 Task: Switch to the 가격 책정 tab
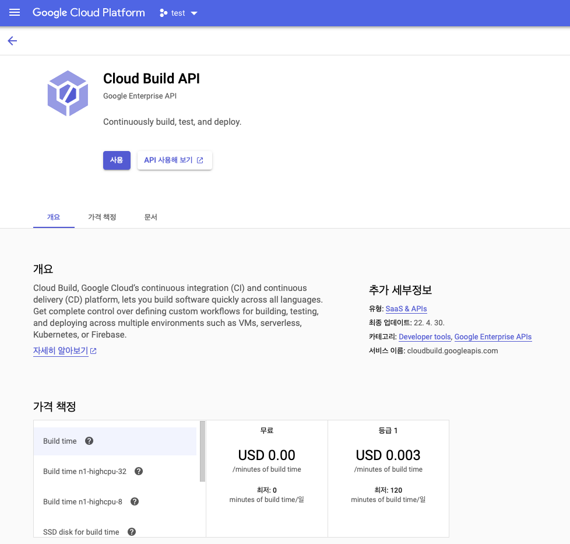(x=102, y=217)
